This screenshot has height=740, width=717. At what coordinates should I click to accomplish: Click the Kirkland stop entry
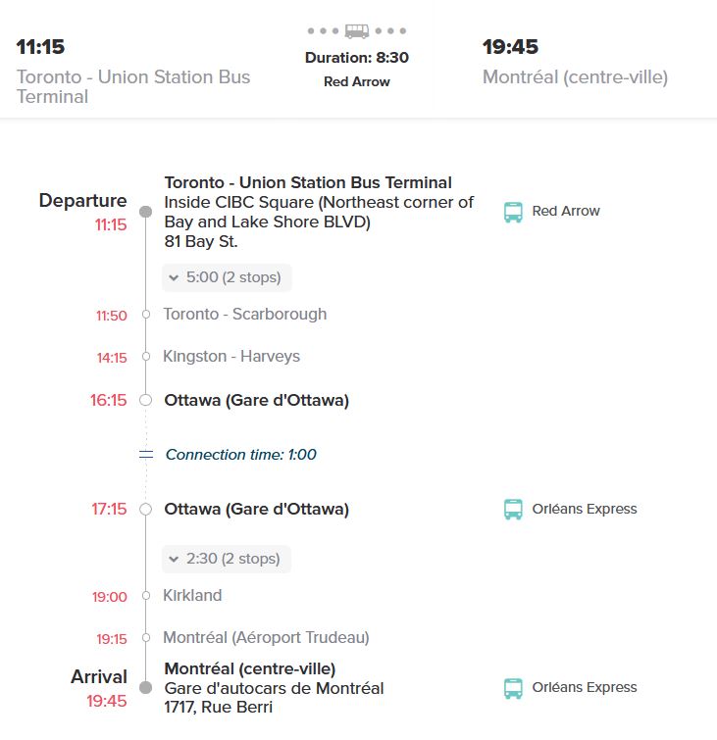[x=193, y=596]
